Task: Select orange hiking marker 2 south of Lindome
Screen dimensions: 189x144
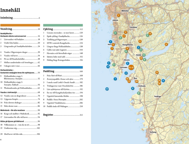Action: tap(126, 32)
